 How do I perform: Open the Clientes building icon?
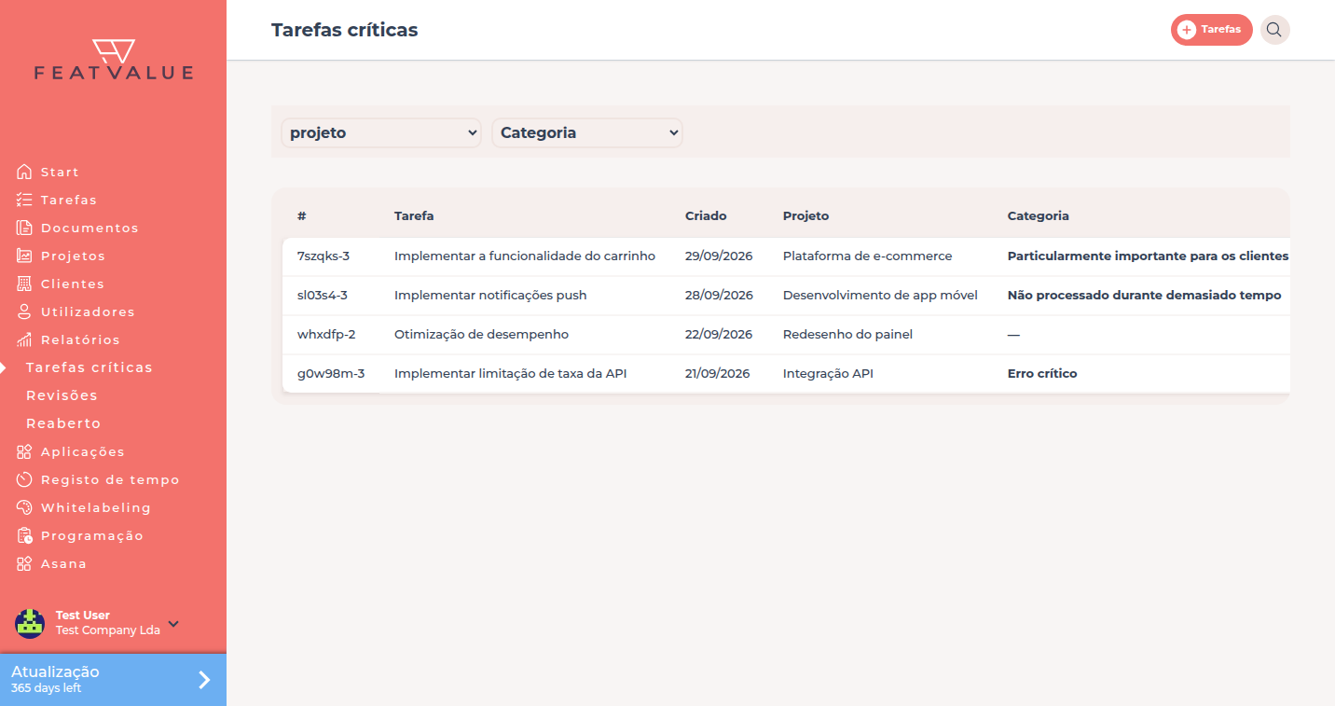click(24, 284)
